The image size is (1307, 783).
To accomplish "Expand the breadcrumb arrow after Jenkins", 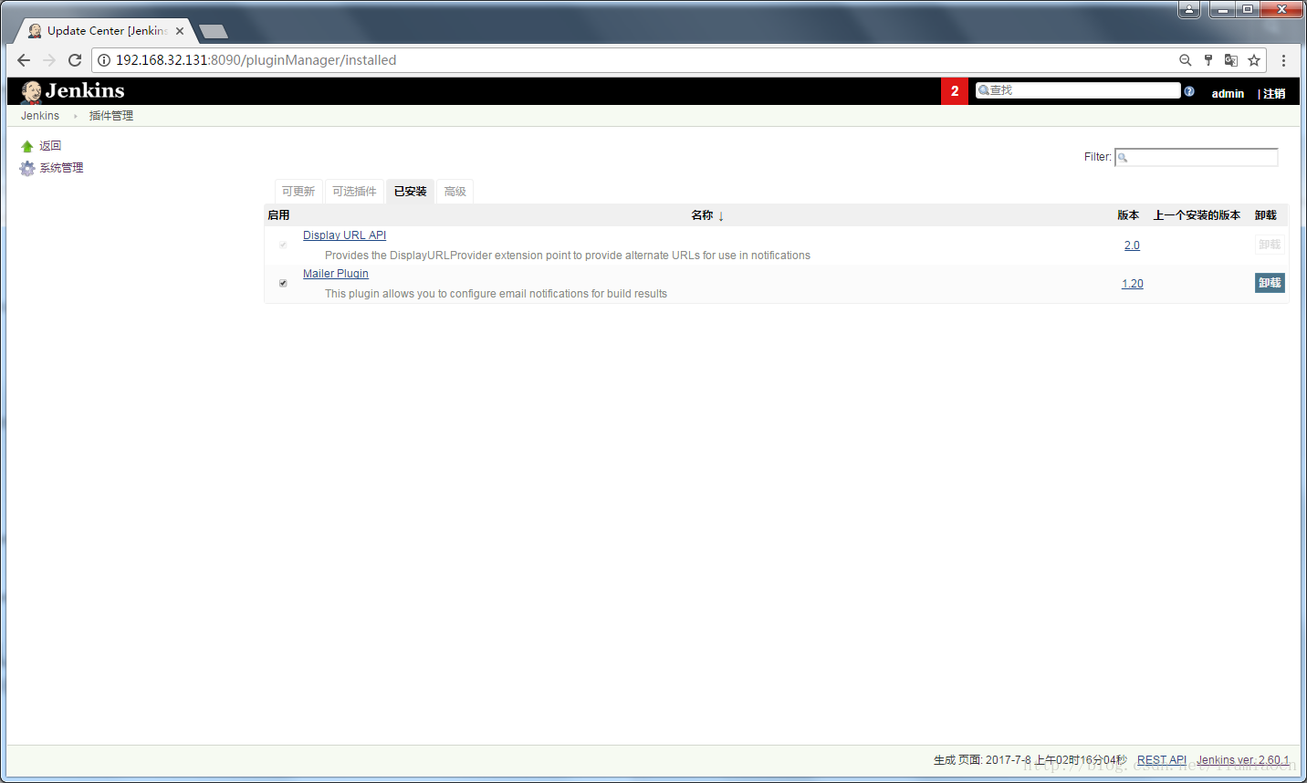I will [x=75, y=116].
